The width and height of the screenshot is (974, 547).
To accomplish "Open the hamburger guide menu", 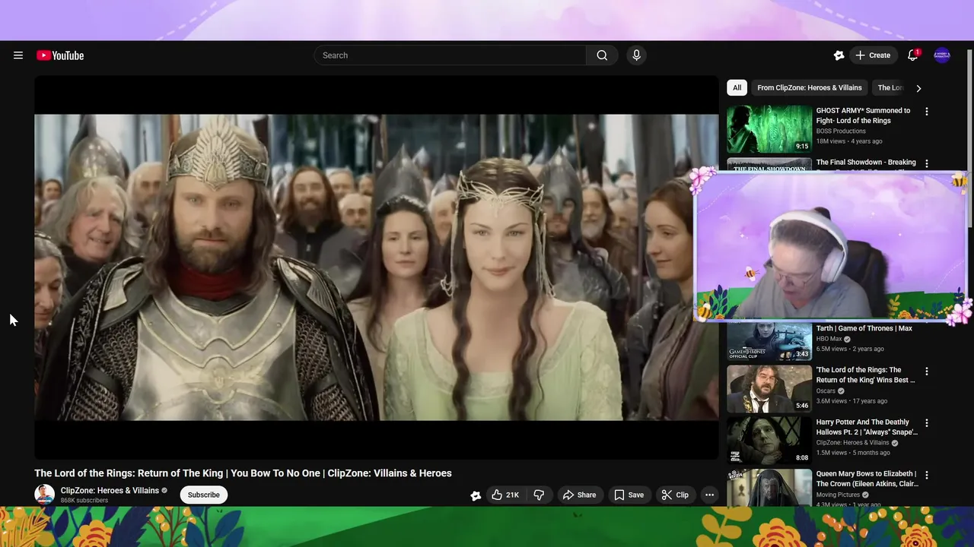I will (18, 55).
